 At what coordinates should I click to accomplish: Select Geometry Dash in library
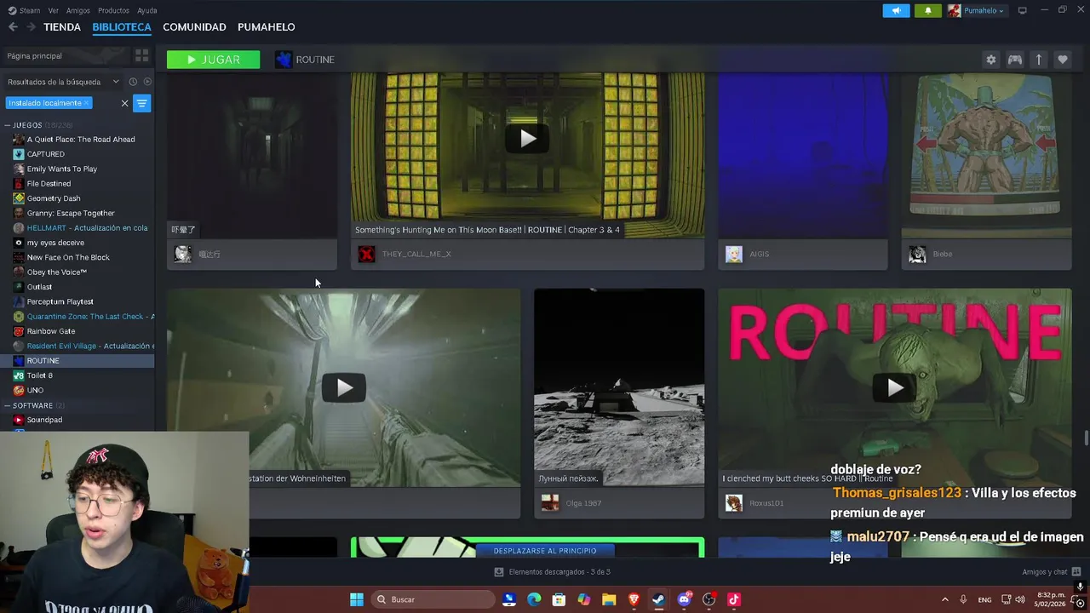[54, 198]
